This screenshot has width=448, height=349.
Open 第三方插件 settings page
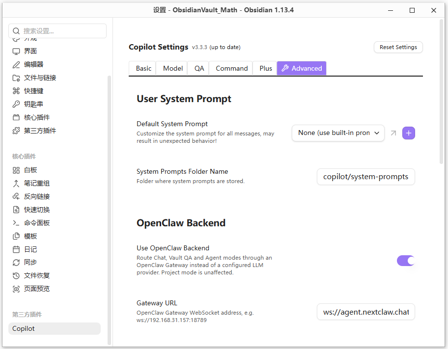tap(55, 131)
